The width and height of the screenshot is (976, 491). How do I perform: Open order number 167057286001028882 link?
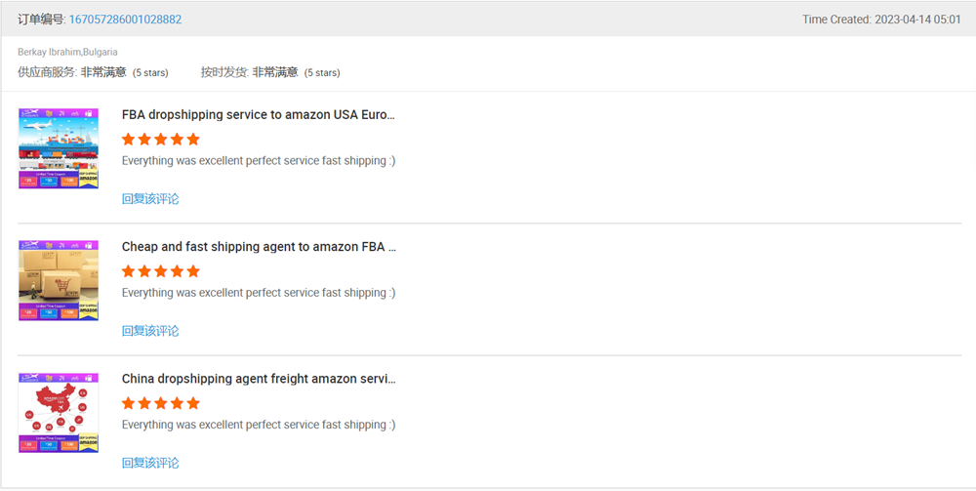(125, 20)
